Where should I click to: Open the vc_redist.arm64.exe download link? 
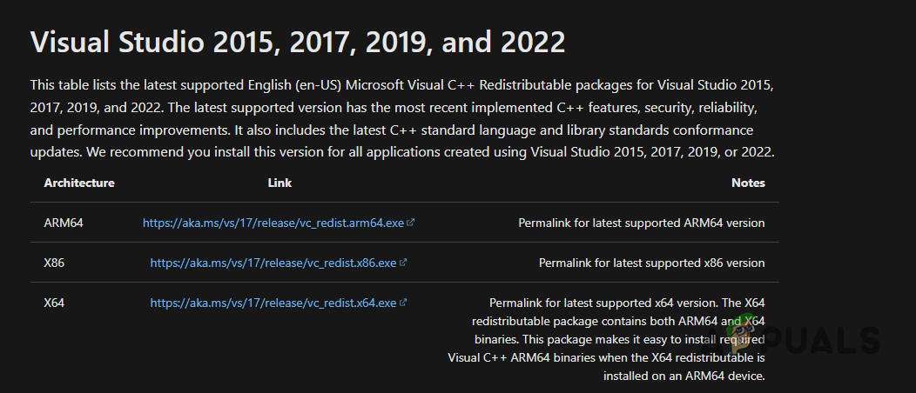click(273, 223)
